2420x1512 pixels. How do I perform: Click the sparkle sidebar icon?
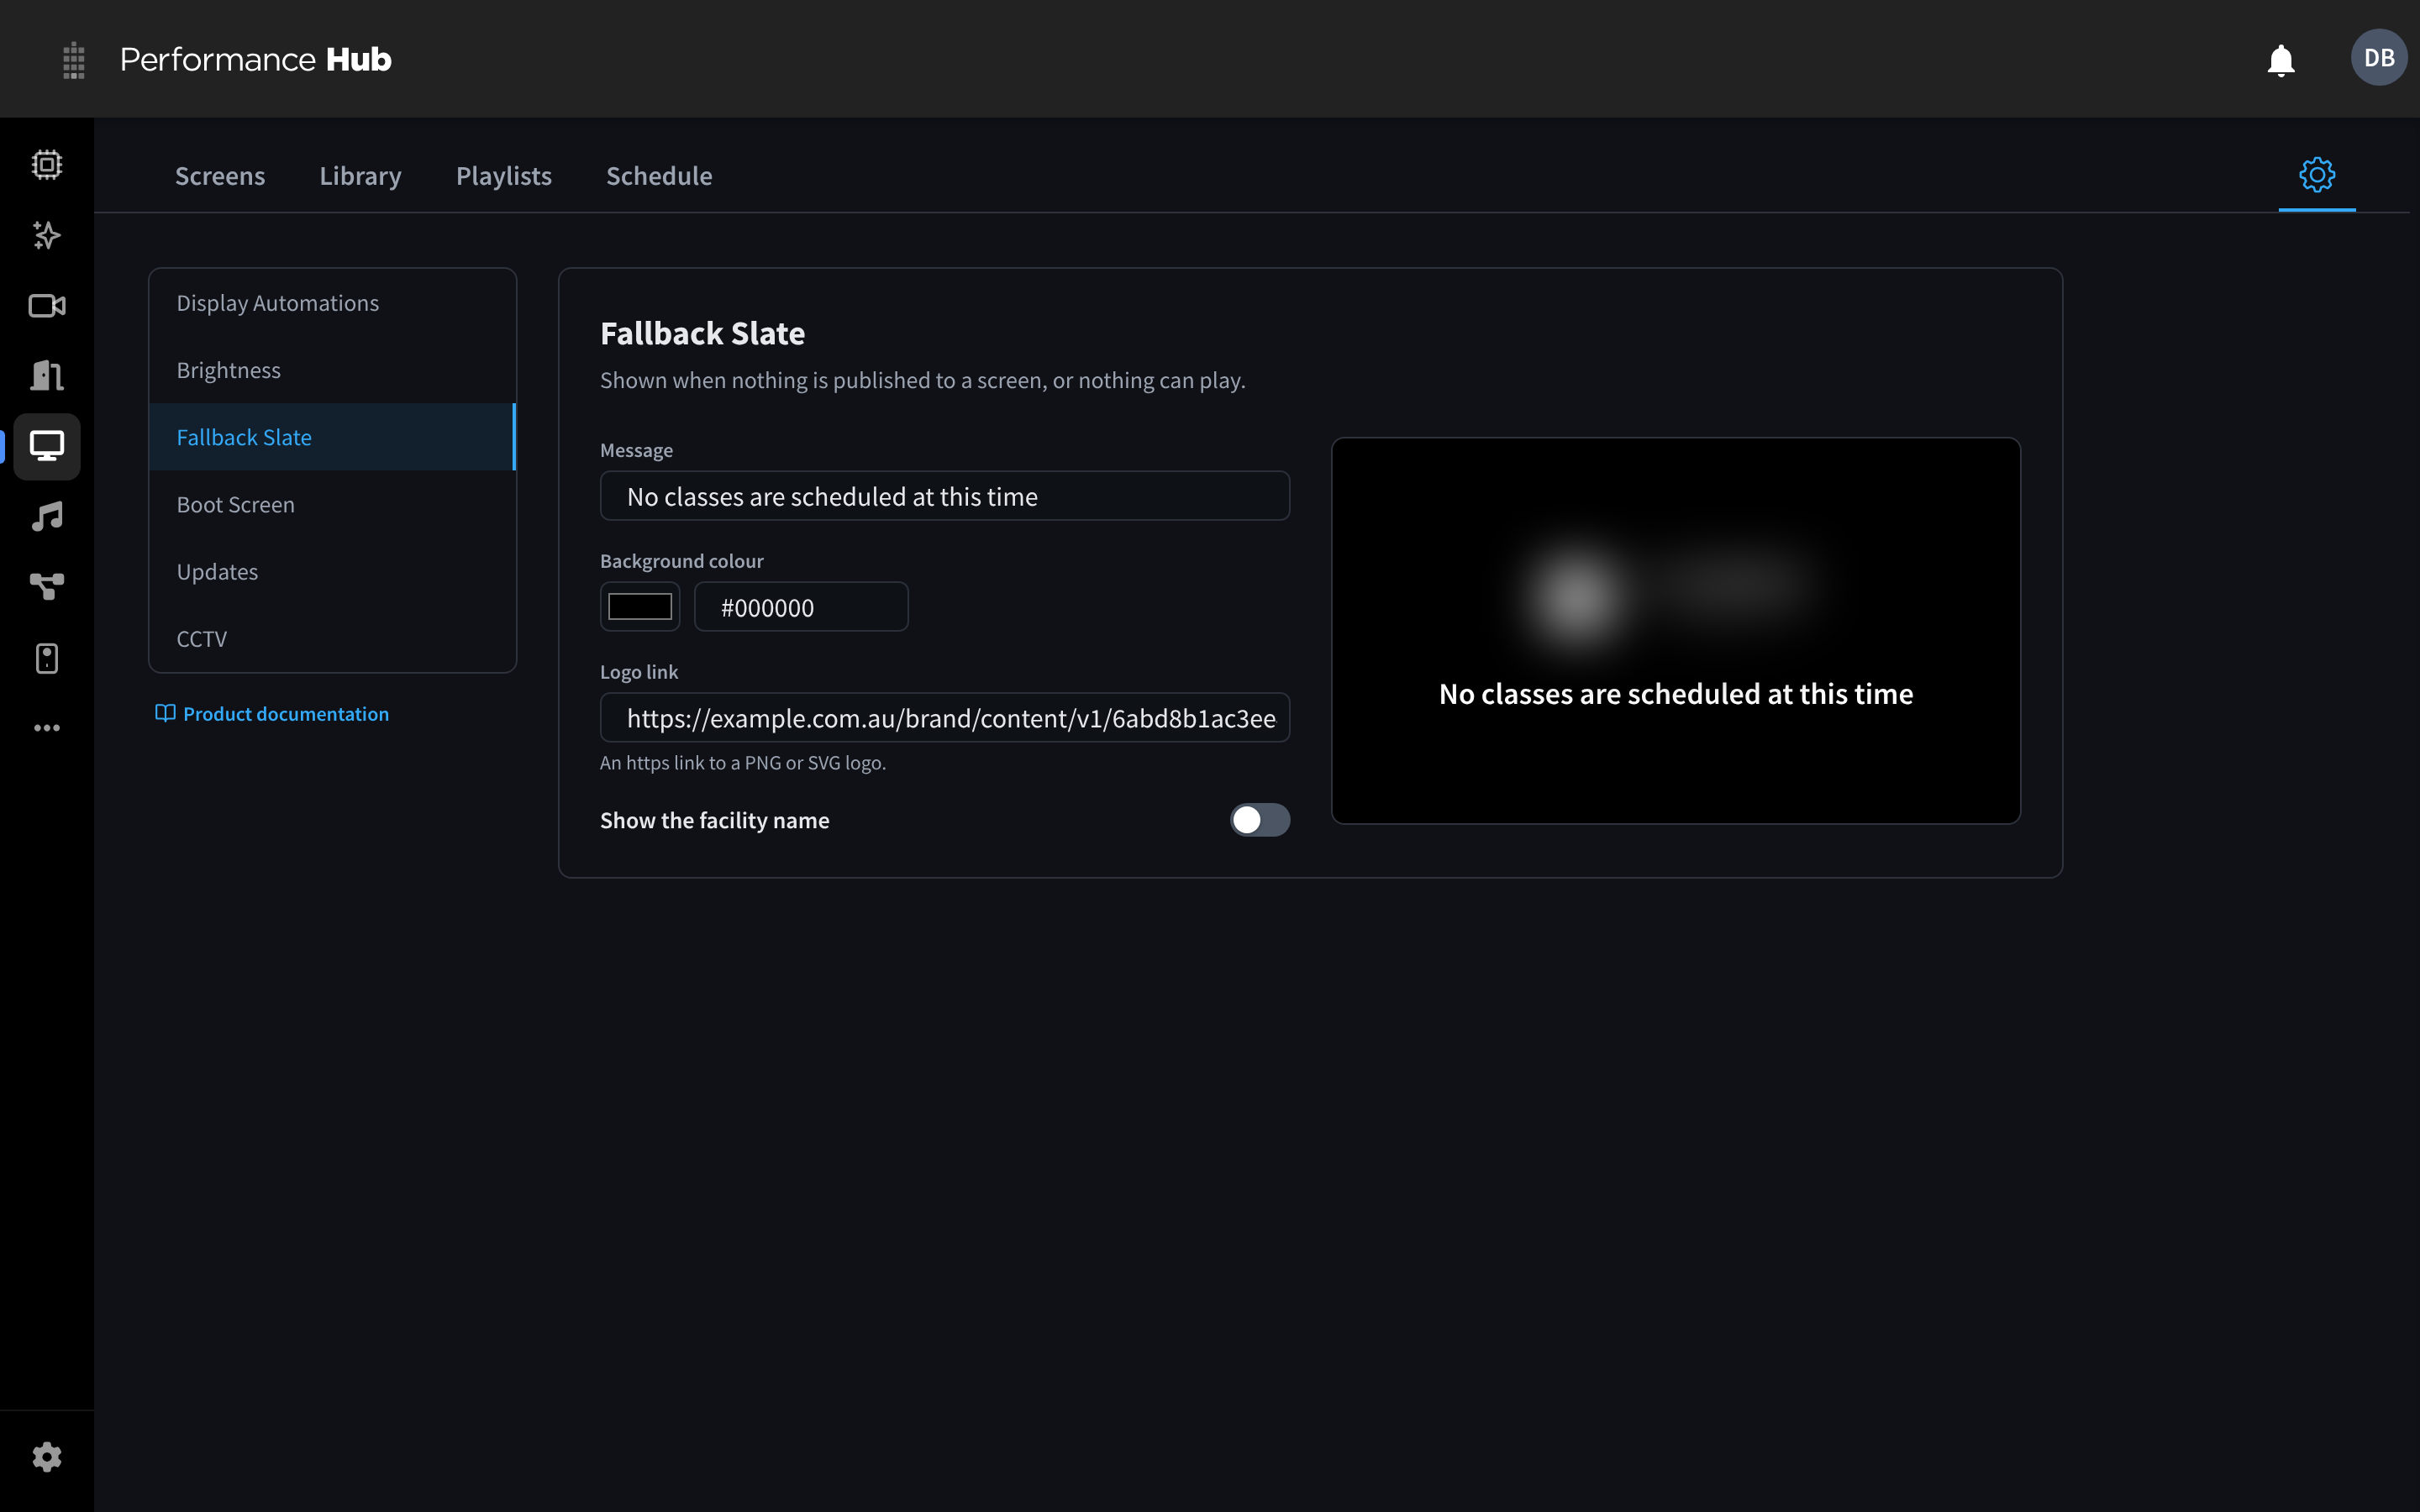coord(47,235)
